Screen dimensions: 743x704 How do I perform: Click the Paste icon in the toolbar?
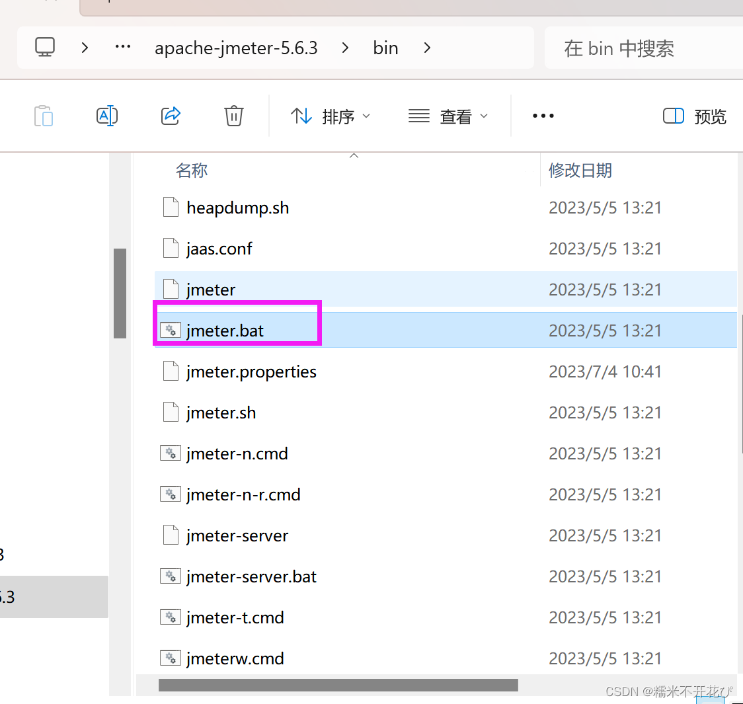43,116
